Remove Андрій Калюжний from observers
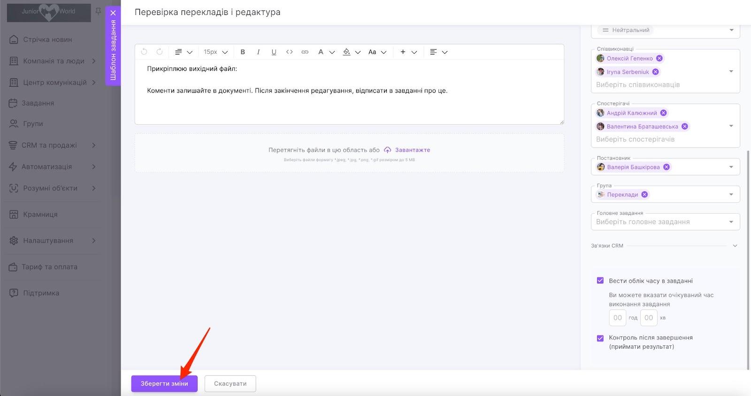Screen dimensions: 751x396 coord(663,113)
